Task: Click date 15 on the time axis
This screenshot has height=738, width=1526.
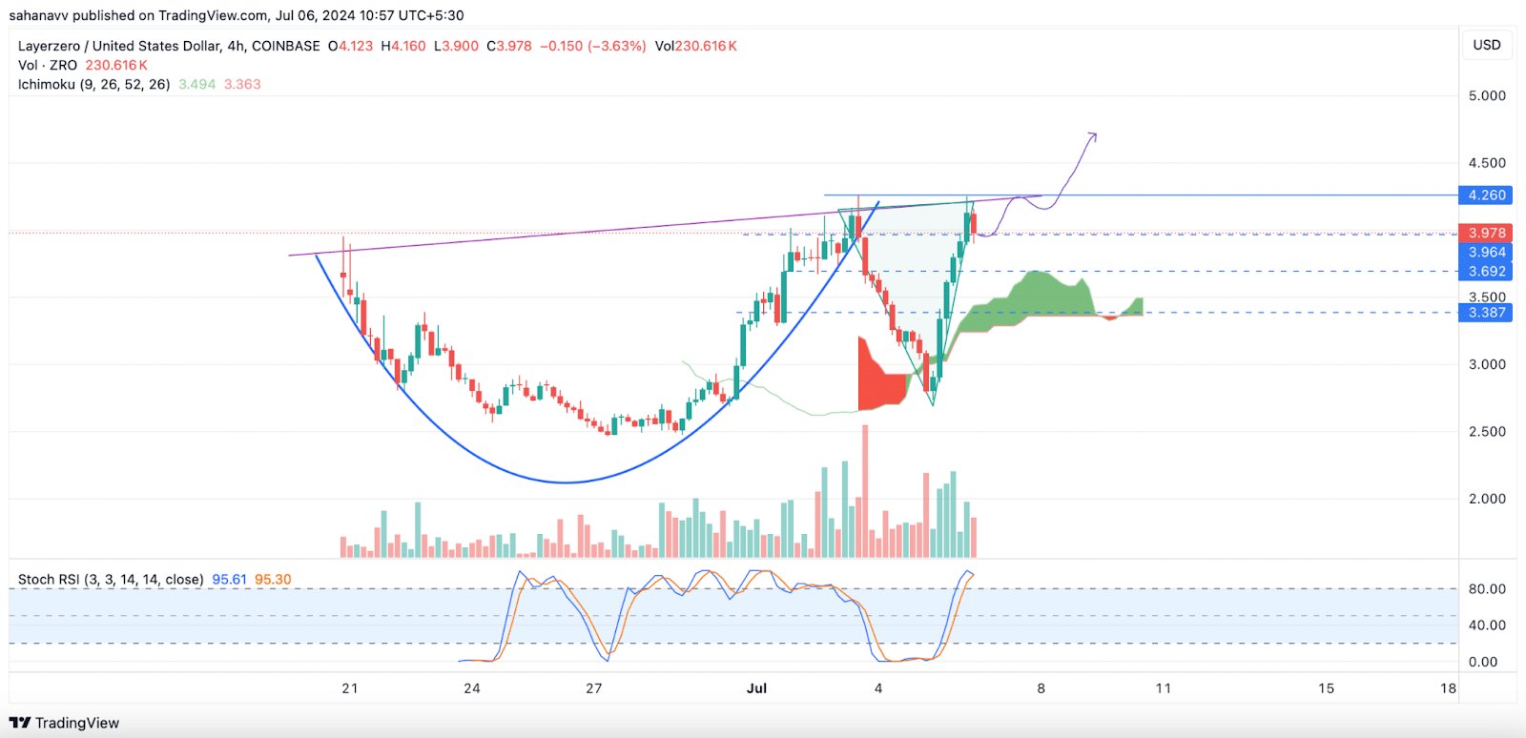Action: 1327,688
